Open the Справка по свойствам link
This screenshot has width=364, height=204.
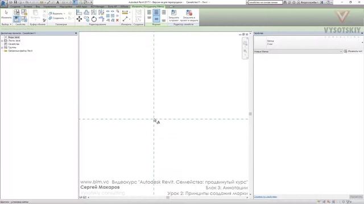coord(266,197)
